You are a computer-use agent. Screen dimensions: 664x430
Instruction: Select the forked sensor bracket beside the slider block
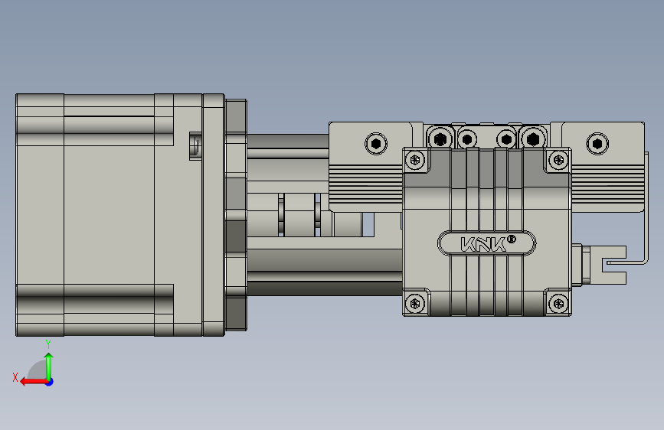tap(607, 265)
